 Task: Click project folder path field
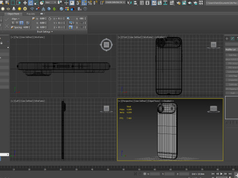[x=222, y=3]
